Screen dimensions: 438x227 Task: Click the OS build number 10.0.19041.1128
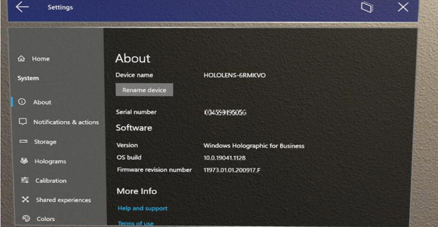224,158
